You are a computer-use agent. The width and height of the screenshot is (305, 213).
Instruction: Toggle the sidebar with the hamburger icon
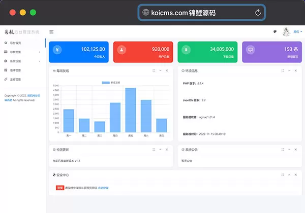(x=51, y=32)
